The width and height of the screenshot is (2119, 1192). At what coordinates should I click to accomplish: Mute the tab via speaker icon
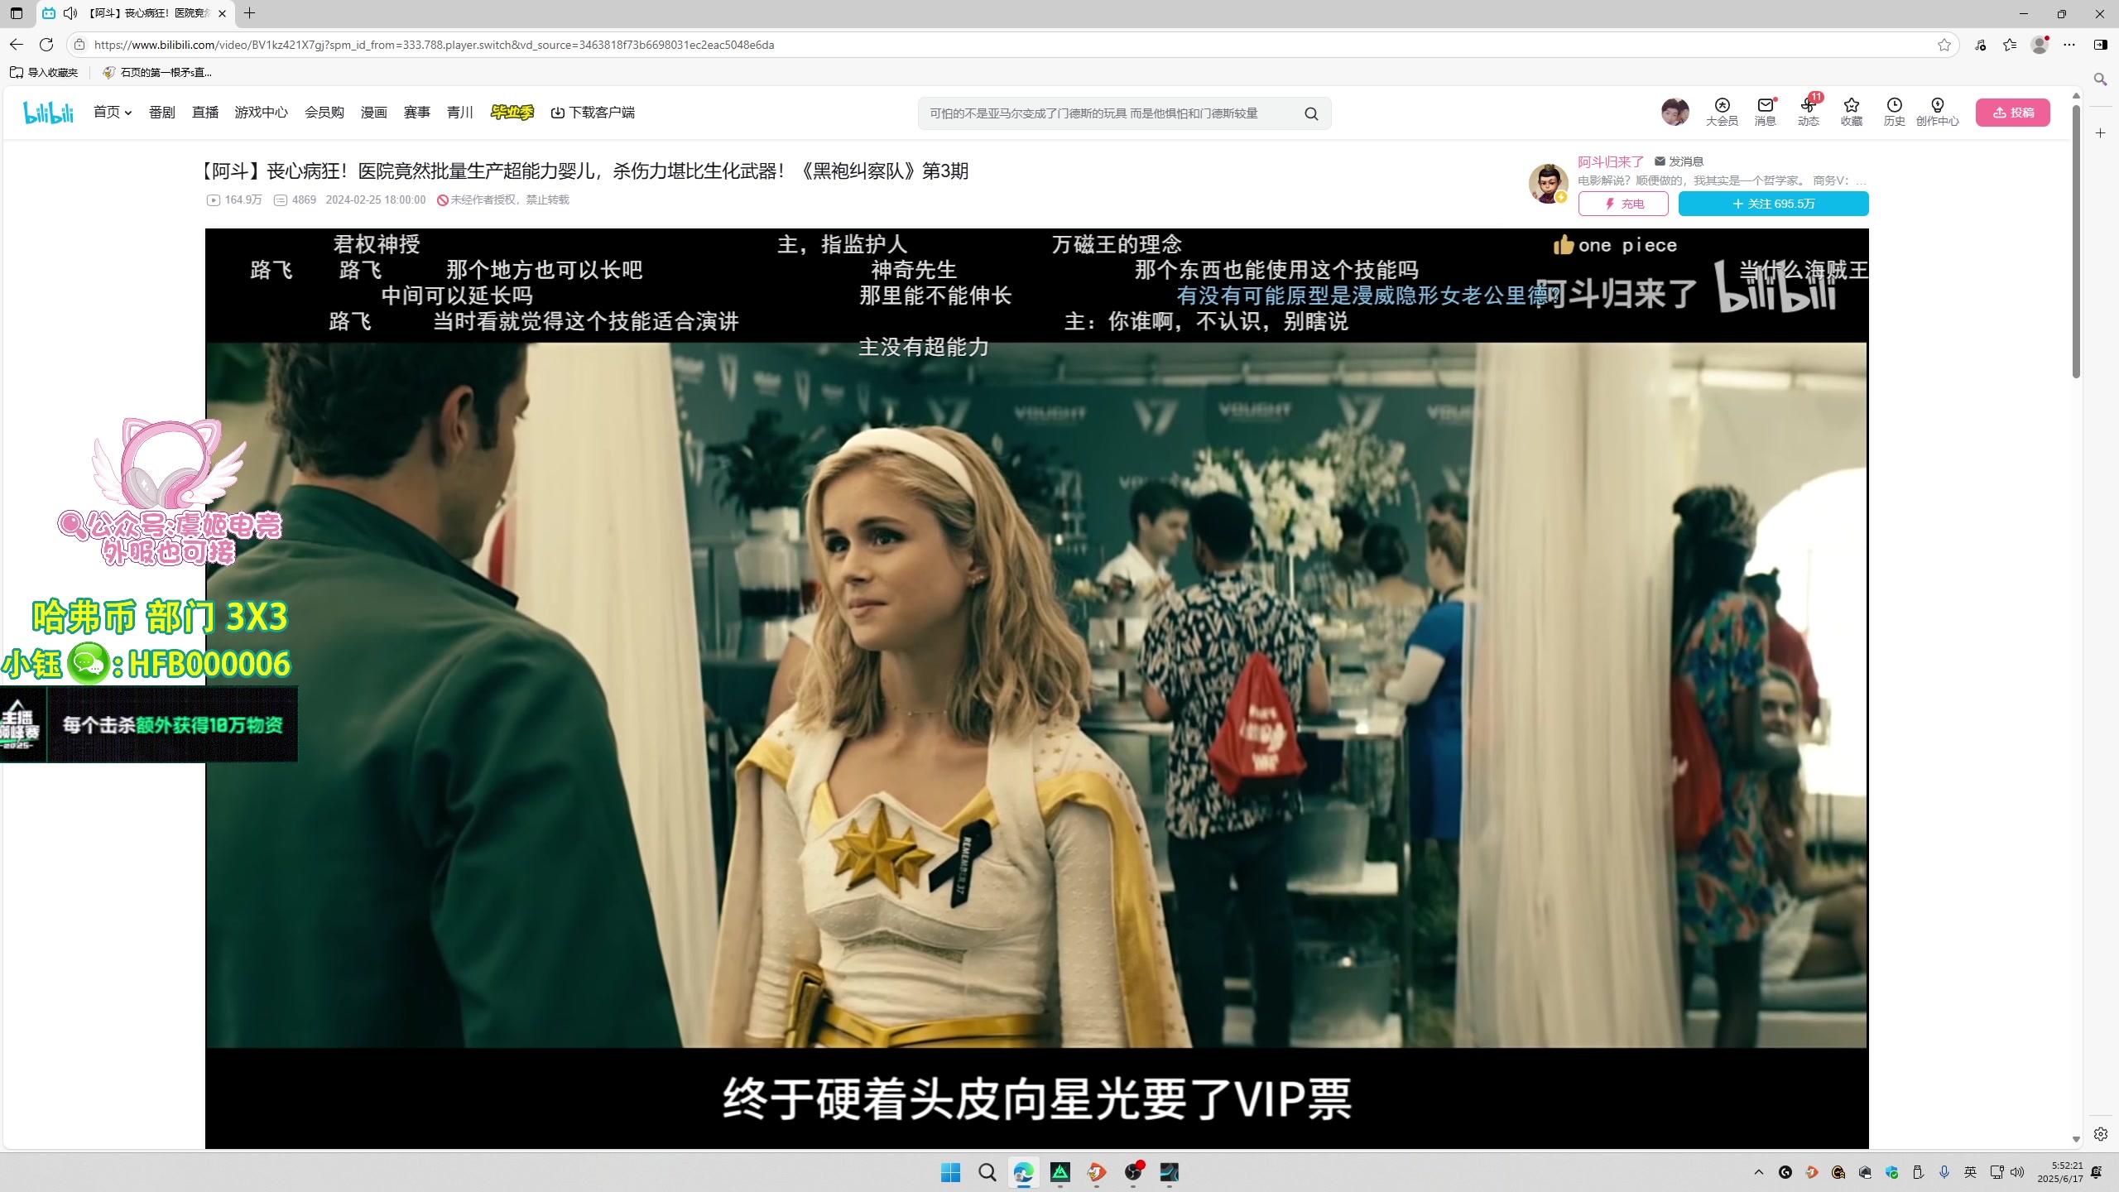(x=70, y=13)
